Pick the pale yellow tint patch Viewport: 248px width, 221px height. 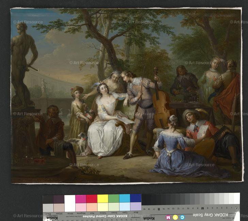click(103, 207)
